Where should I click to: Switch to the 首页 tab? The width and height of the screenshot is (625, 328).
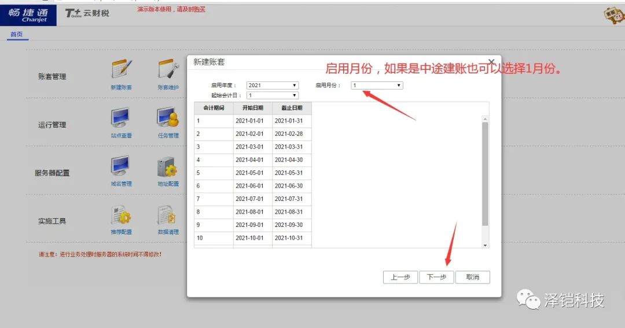tap(17, 35)
